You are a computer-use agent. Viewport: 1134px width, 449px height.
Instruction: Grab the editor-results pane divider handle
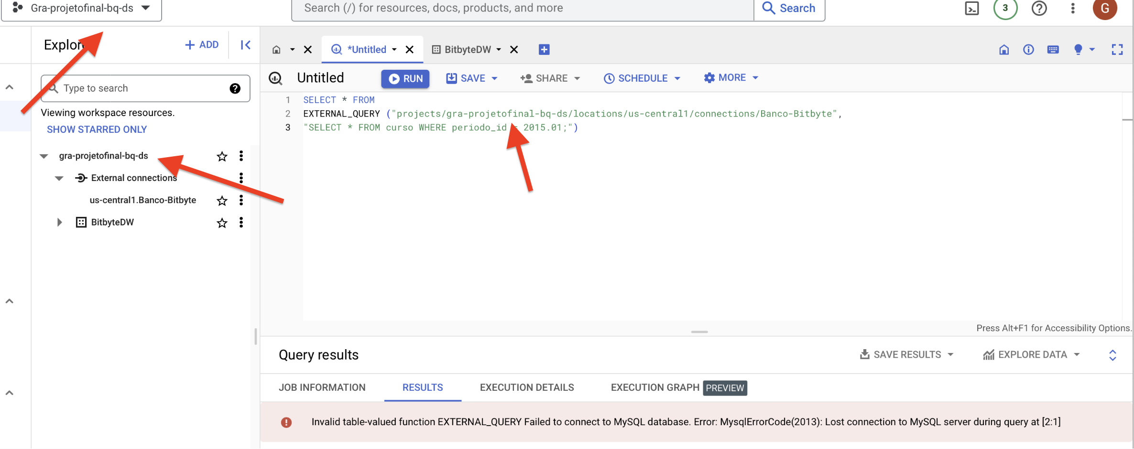tap(699, 331)
